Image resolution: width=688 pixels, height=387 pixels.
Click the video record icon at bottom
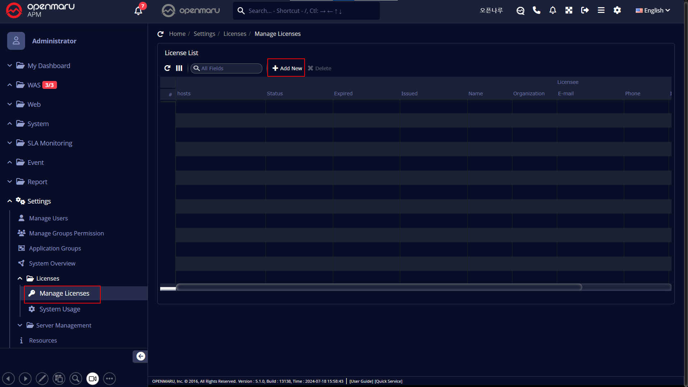(92, 378)
